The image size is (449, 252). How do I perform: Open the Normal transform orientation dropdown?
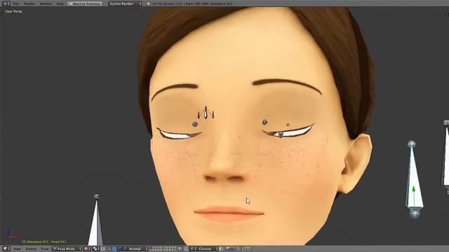[x=137, y=249]
